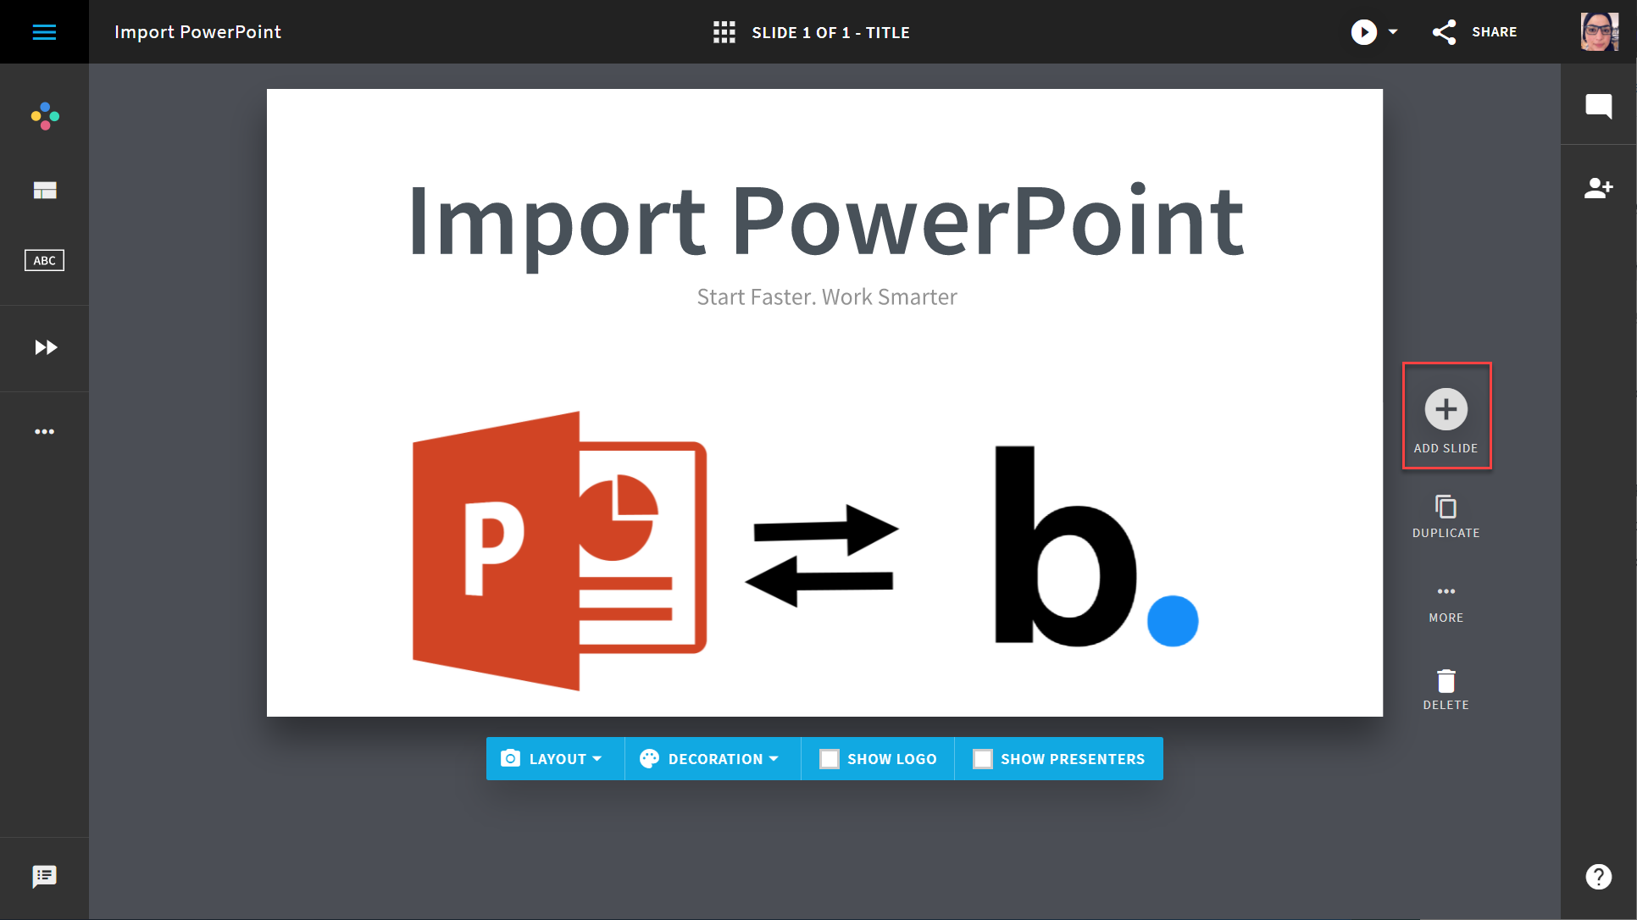Expand the Layout dropdown menu

pyautogui.click(x=553, y=757)
